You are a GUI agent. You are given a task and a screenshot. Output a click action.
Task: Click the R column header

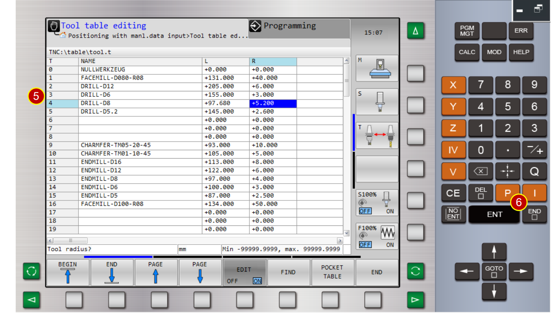(x=273, y=61)
